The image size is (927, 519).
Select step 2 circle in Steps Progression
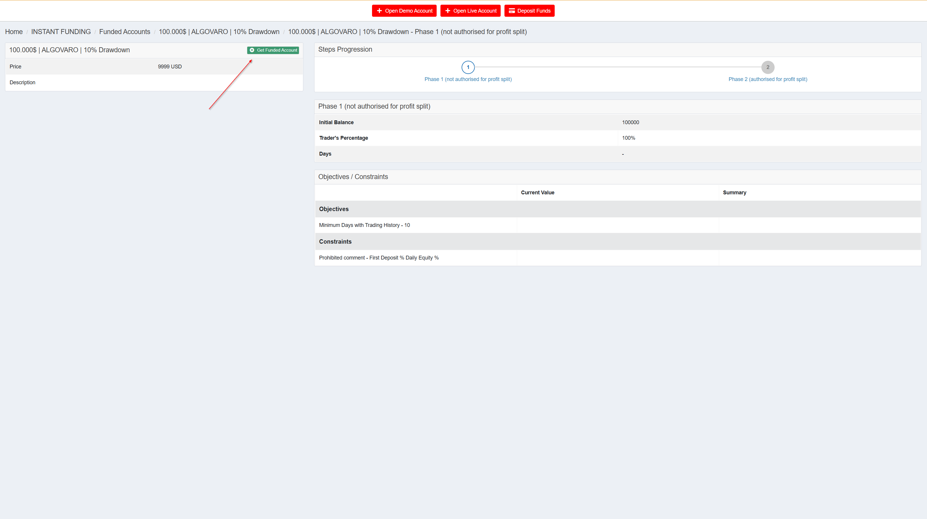768,67
